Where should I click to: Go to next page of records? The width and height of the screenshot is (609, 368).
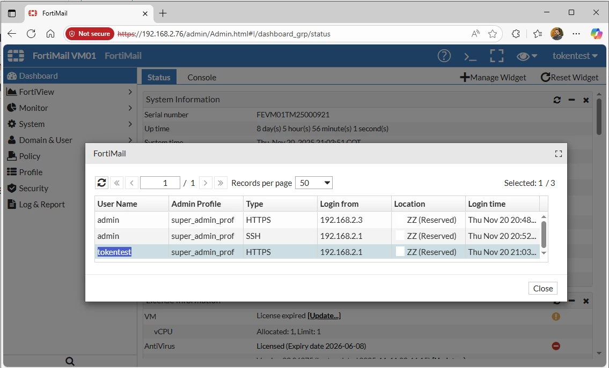206,183
